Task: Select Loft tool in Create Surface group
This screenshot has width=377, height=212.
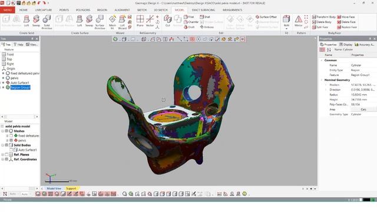Action: coord(80,21)
